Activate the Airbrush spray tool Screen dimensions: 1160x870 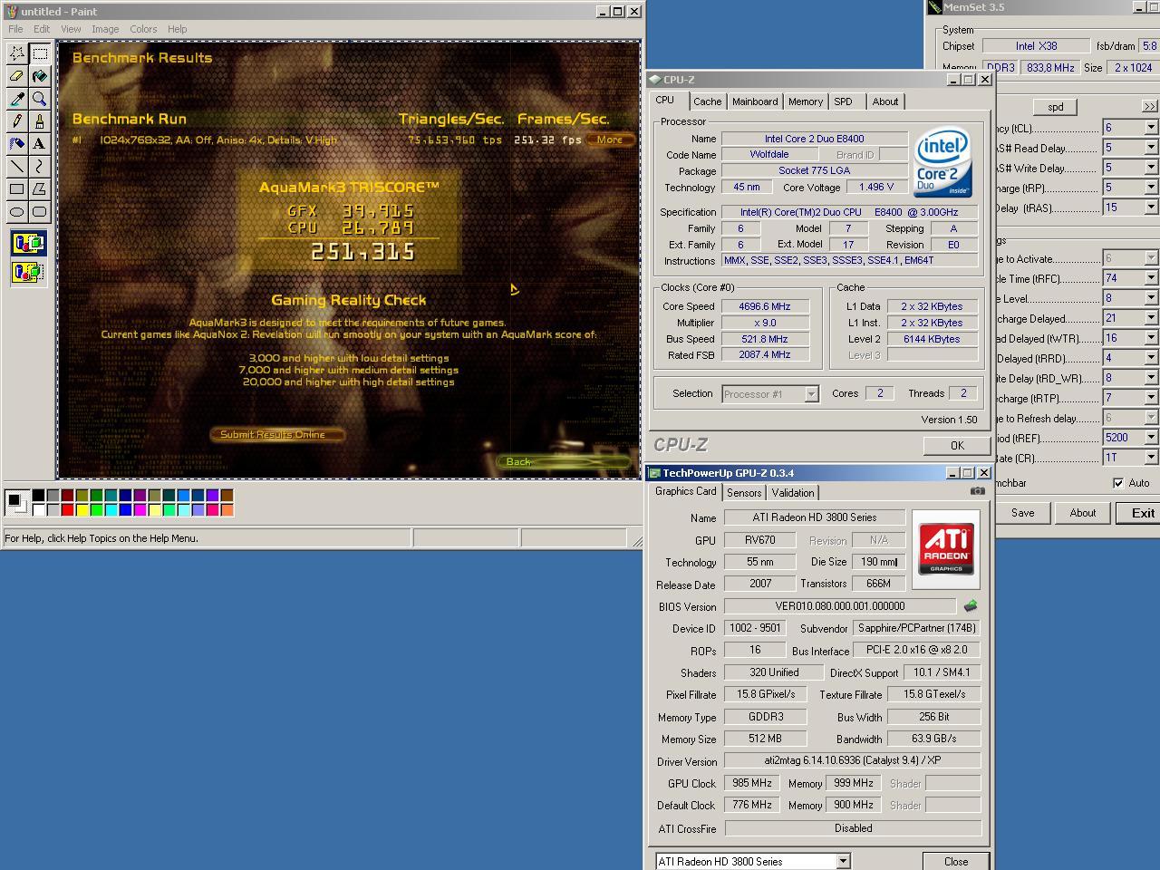tap(17, 144)
